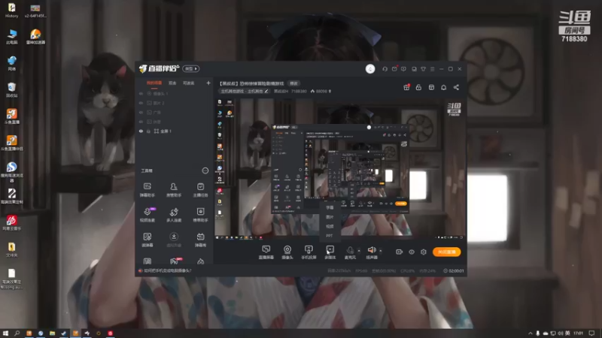This screenshot has height=338, width=602.
Task: Open the 手机投屏 phone casting option
Action: (309, 252)
